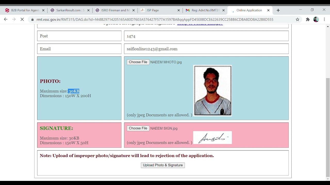This screenshot has width=330, height=185.
Task: Click the SIGNATURE: heading
Action: (56, 128)
